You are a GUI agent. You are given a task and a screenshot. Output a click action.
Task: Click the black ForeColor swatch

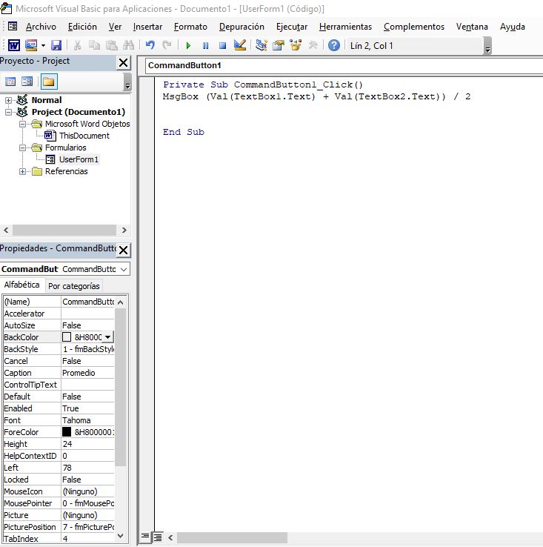pos(67,432)
